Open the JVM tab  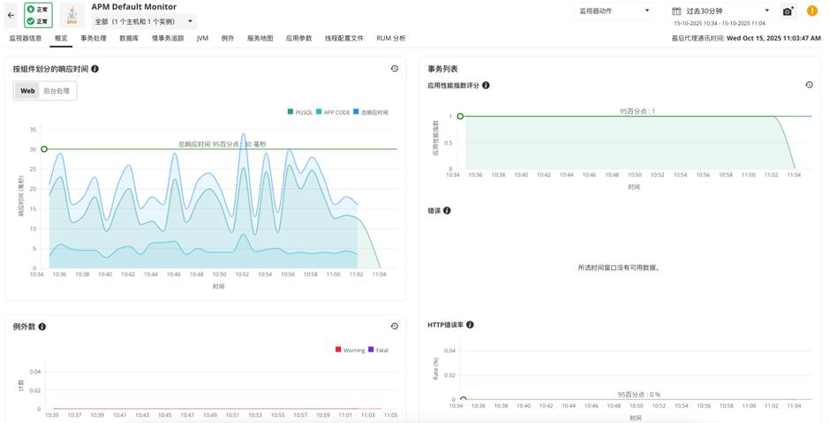[202, 39]
